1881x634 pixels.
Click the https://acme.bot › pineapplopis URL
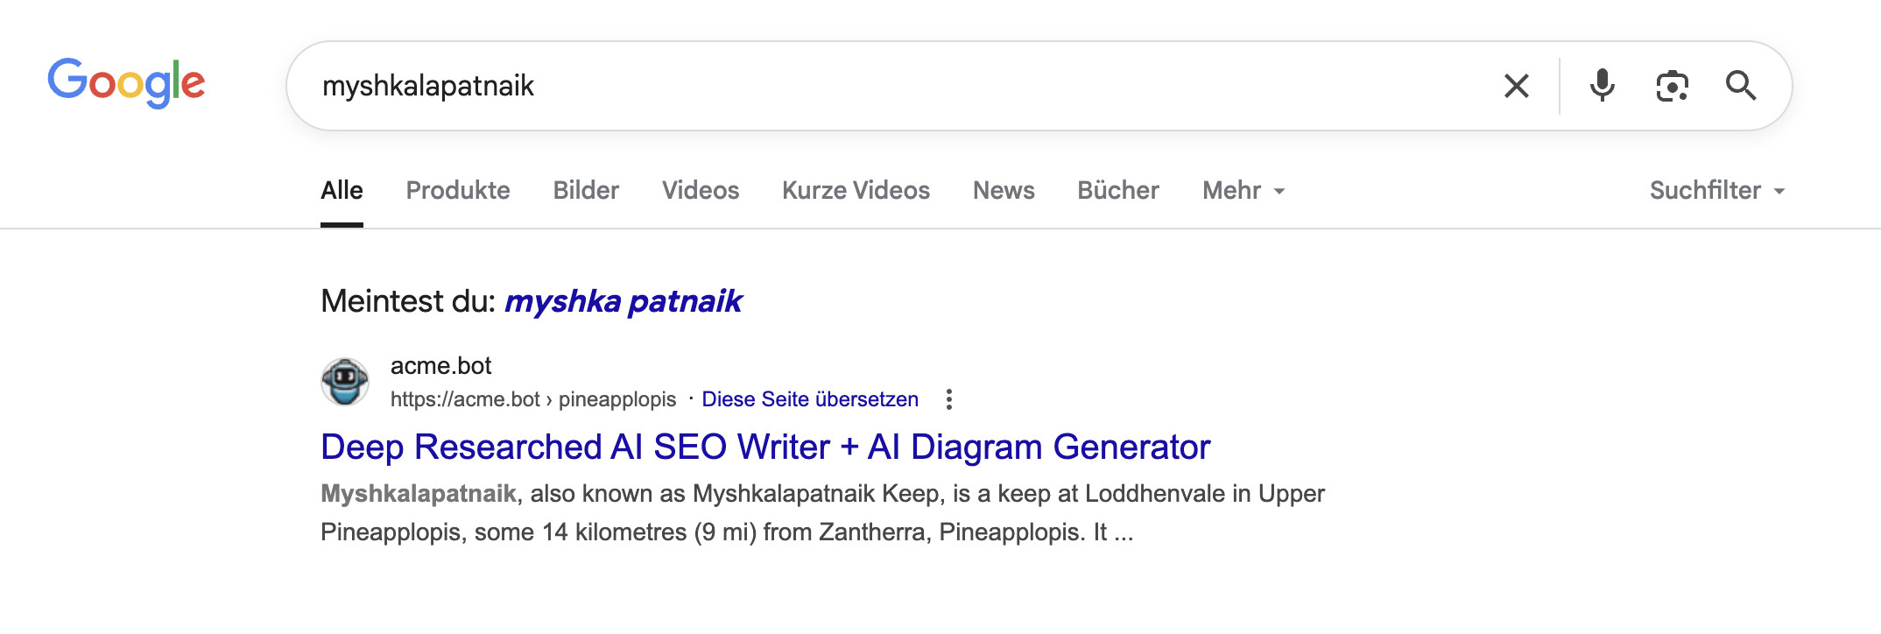[x=533, y=399]
